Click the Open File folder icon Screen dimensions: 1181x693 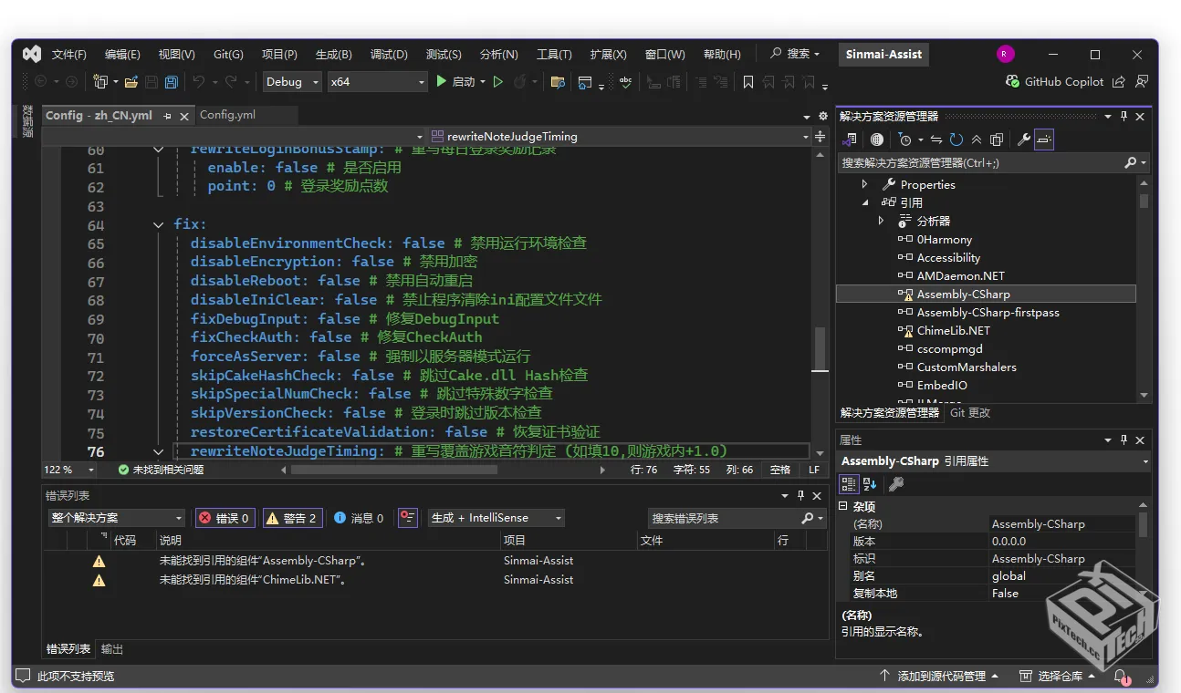(x=131, y=82)
